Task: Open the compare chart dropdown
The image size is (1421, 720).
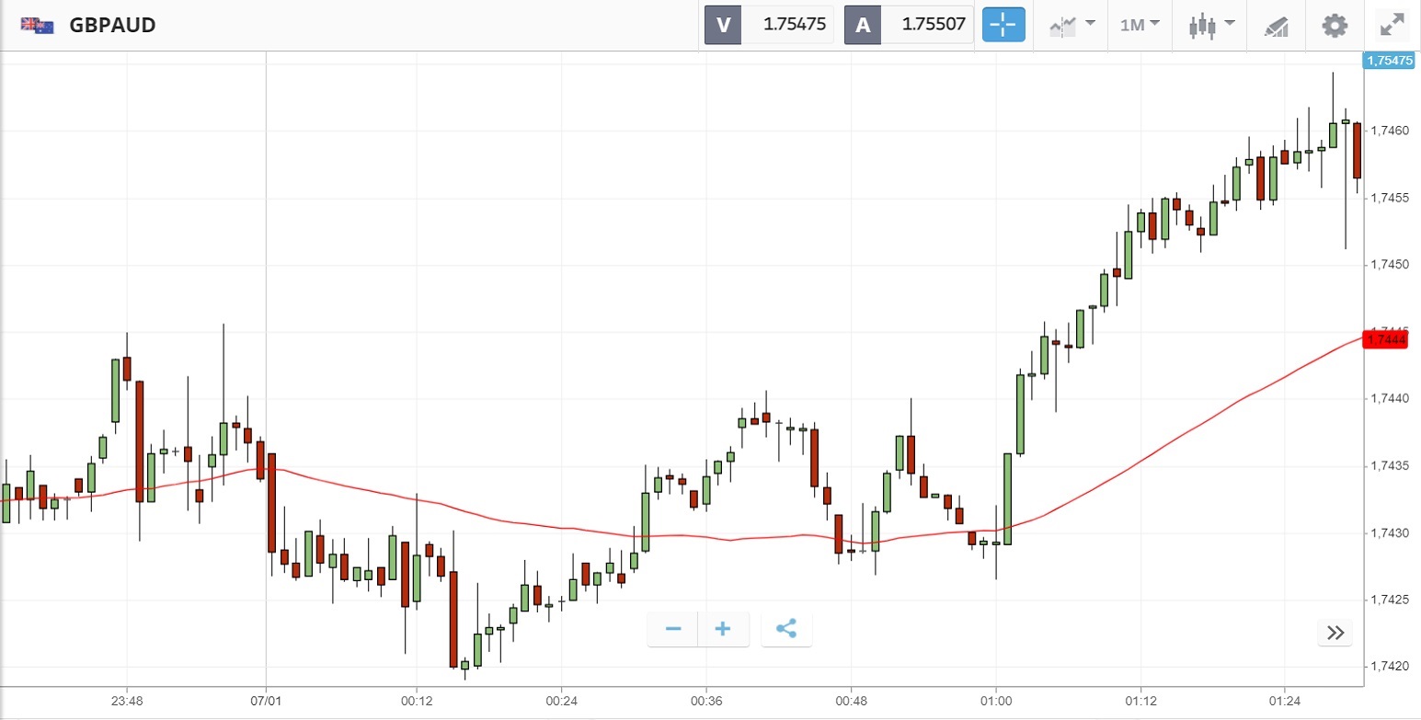Action: (x=1072, y=25)
